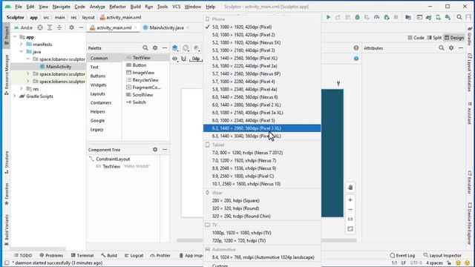
Task: Open the TODO tool window
Action: coord(23,255)
